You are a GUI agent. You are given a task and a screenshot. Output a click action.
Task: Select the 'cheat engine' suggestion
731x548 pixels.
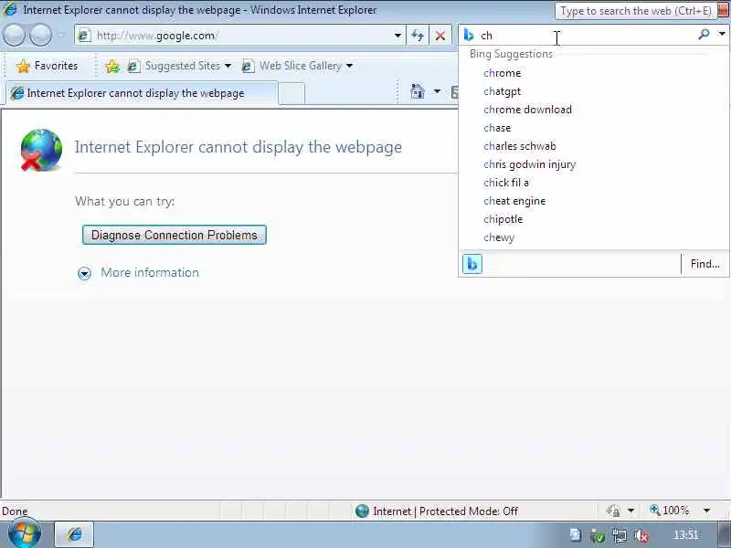point(593,201)
